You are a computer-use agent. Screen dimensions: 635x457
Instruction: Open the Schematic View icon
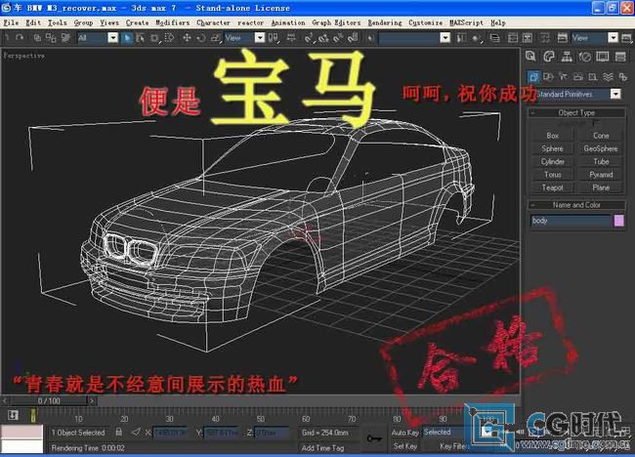coord(527,38)
